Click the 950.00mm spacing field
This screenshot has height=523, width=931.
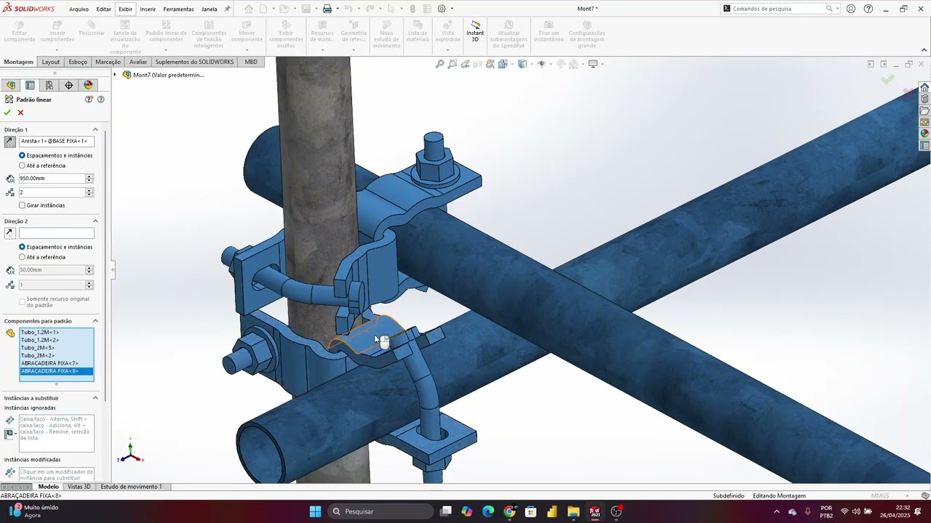[x=52, y=179]
